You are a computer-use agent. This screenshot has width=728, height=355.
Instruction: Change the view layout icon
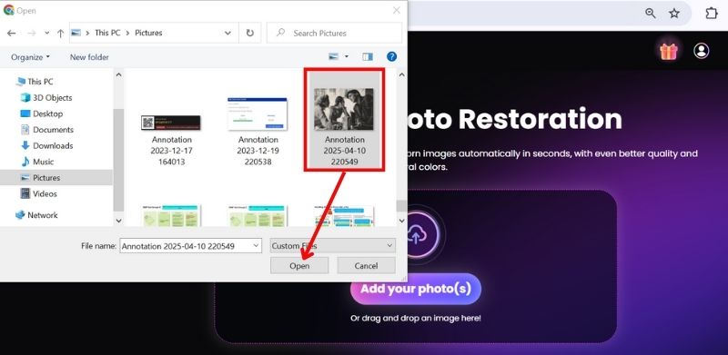point(333,56)
